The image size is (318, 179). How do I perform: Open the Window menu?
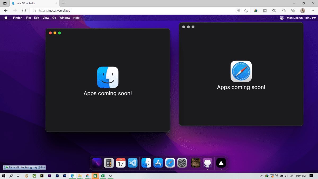[65, 18]
